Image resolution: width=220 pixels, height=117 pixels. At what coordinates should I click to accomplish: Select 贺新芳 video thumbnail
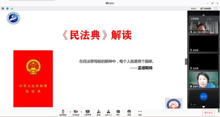(x=204, y=80)
